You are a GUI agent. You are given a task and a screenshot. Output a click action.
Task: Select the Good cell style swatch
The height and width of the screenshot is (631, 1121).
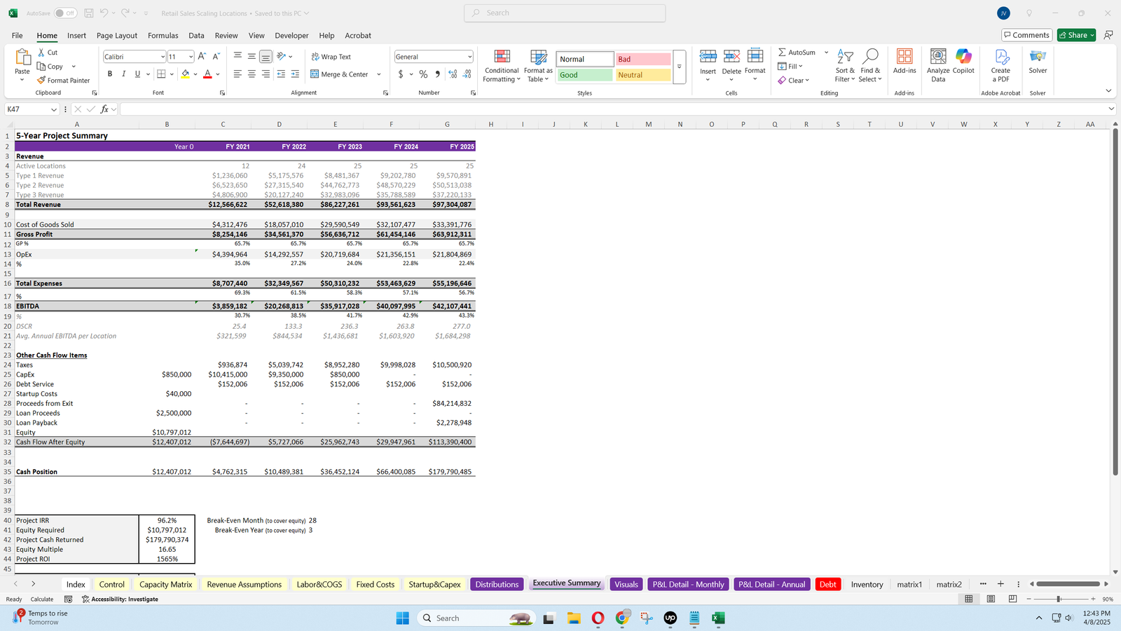pyautogui.click(x=584, y=75)
